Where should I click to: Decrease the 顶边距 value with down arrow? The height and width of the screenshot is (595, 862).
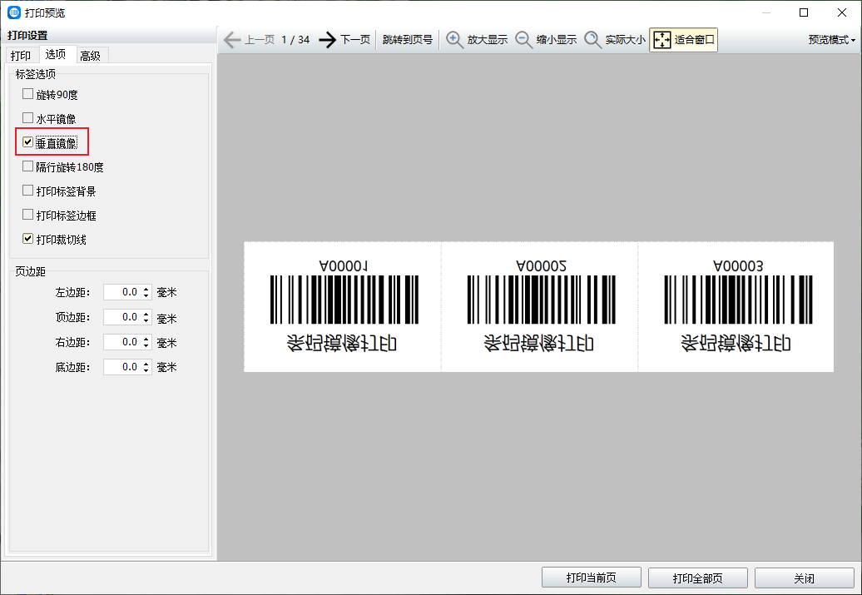click(x=146, y=320)
